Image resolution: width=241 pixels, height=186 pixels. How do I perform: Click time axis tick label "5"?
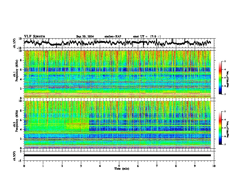coord(119,166)
